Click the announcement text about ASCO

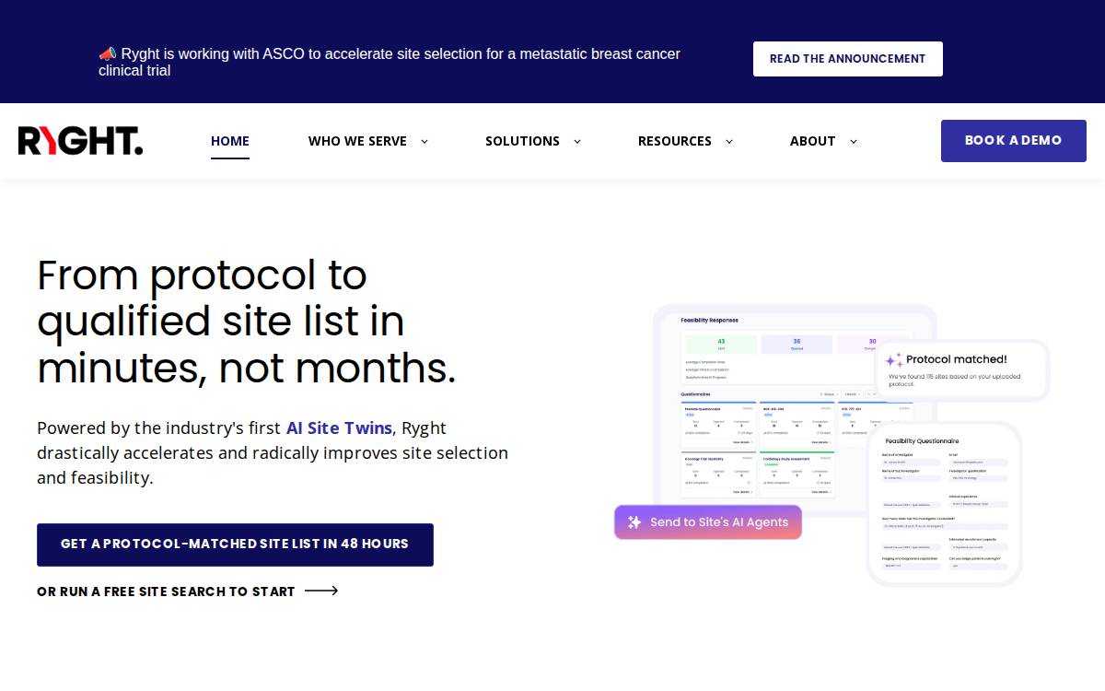[390, 62]
